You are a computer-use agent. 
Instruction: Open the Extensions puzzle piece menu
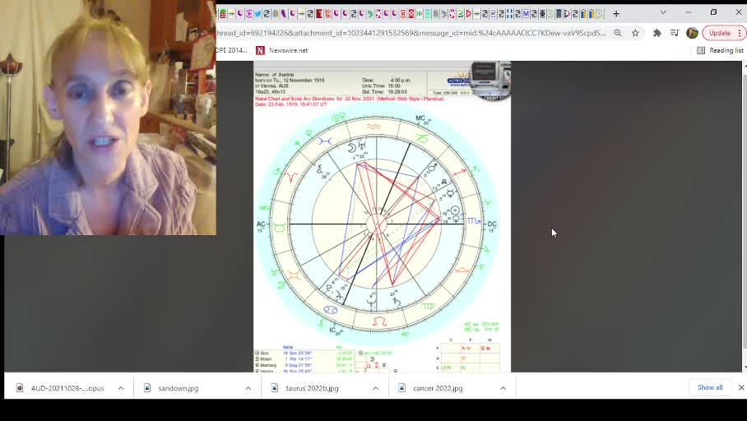pos(657,33)
